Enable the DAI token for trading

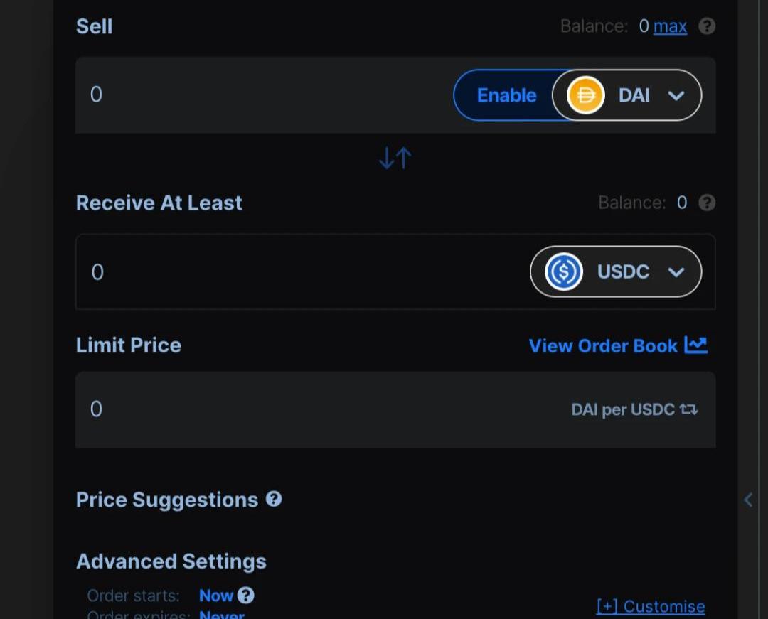click(506, 95)
